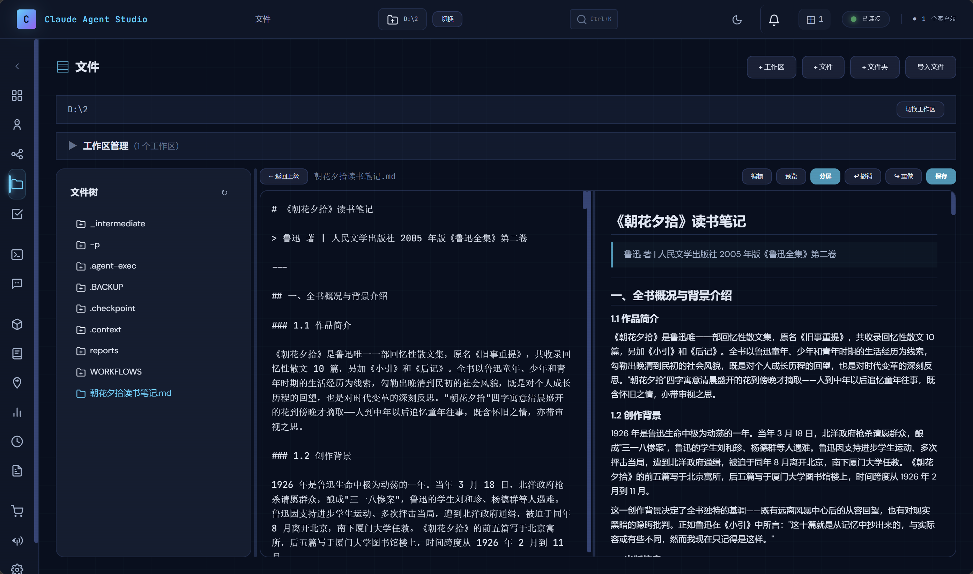Create new file with +文件
973x574 pixels.
(x=823, y=67)
